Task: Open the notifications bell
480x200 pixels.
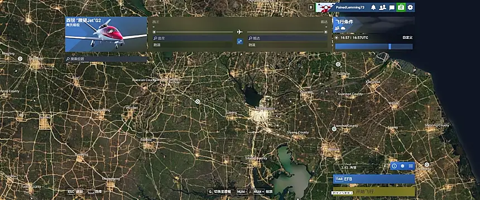Action: tap(373, 8)
